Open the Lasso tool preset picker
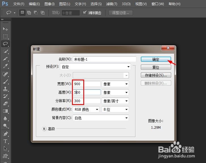Viewport: 206px width, 163px height. 14,13
